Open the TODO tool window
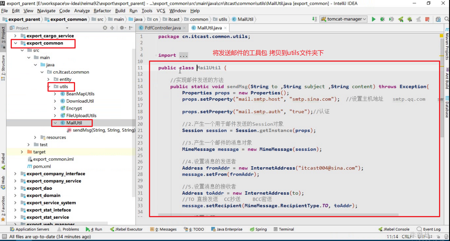 point(194,229)
